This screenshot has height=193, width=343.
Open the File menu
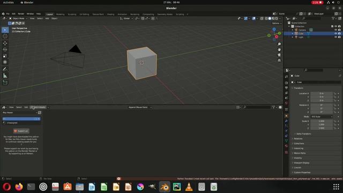coord(8,14)
